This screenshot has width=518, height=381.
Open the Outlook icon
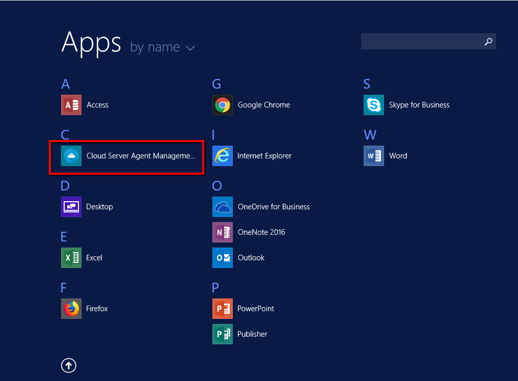[223, 257]
